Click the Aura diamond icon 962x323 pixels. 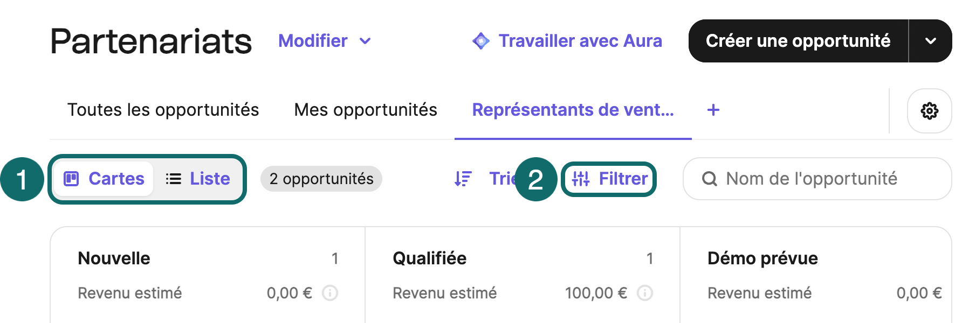click(481, 40)
